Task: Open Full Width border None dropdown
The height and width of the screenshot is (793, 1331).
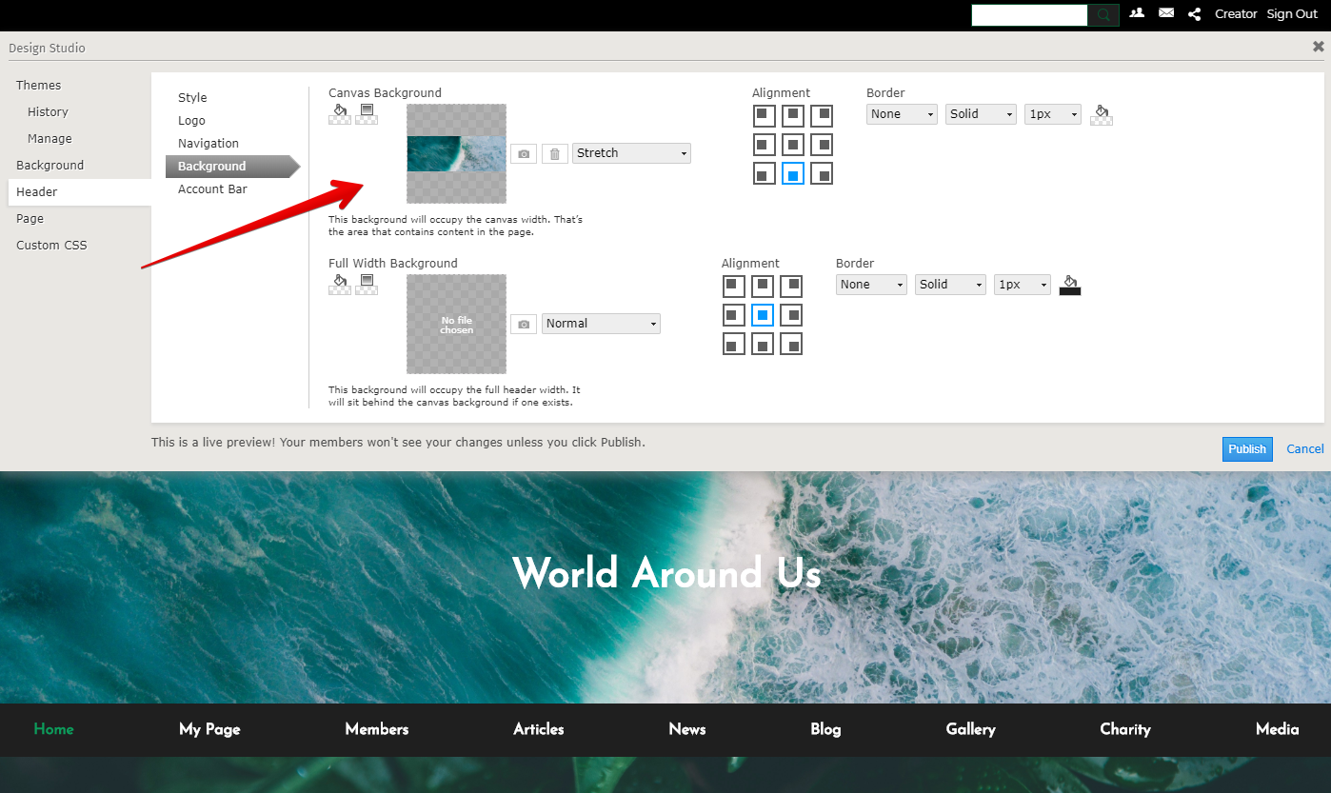Action: pyautogui.click(x=872, y=285)
